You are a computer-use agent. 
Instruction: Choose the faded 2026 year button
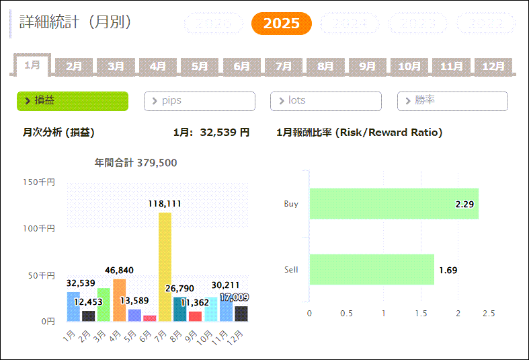213,24
